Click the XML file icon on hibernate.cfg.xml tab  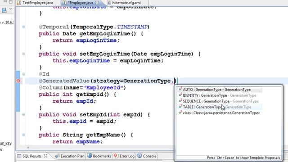pos(109,3)
